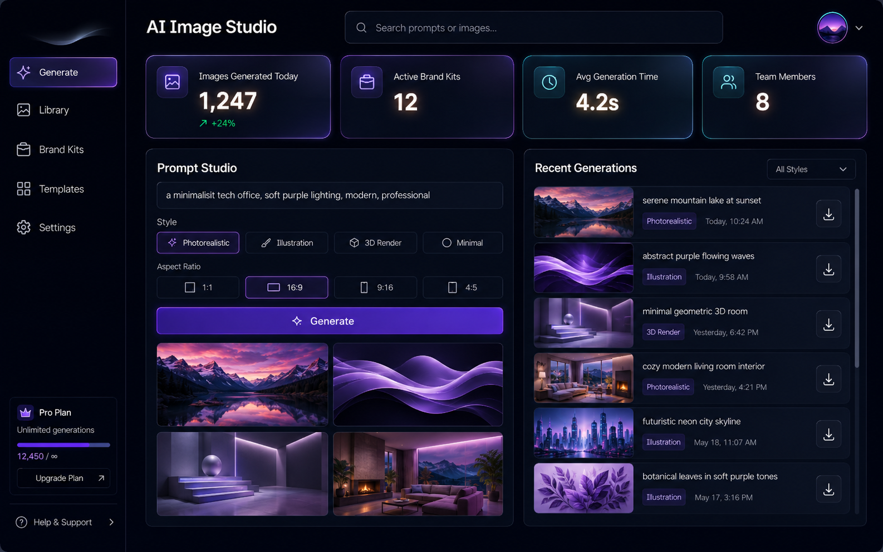Viewport: 883px width, 552px height.
Task: Open the botanical leaves thumbnail in Recent Generations
Action: [583, 488]
